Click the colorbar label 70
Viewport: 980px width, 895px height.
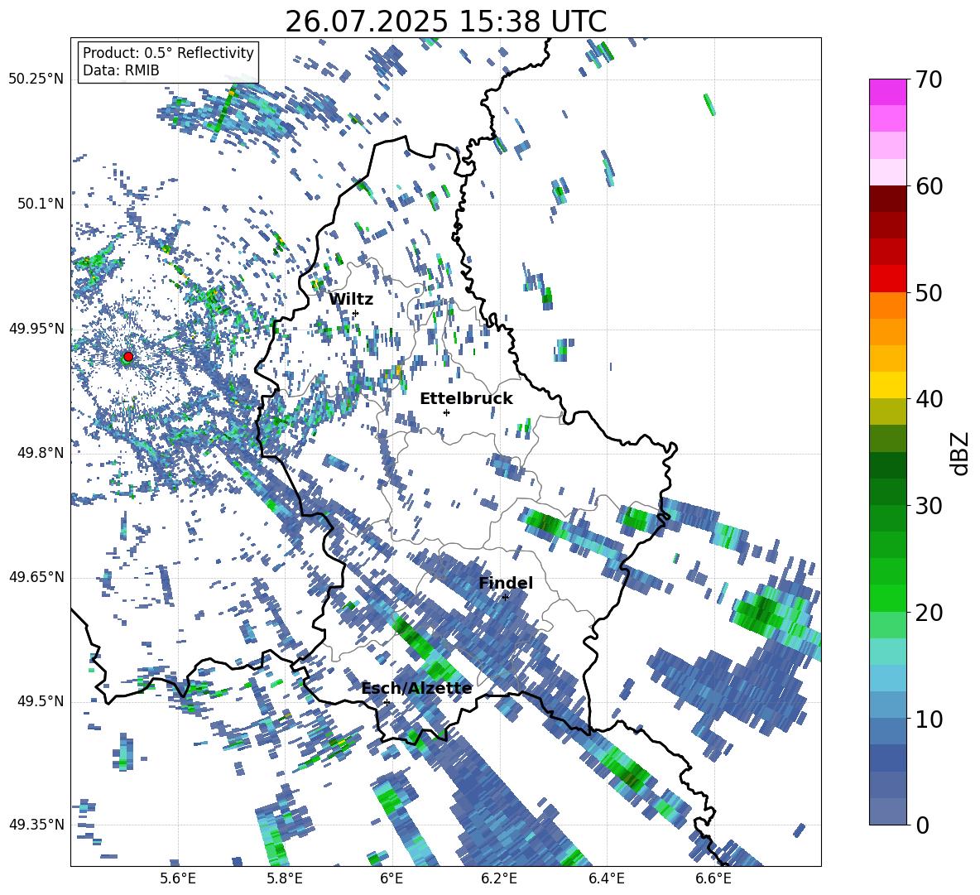tap(929, 80)
